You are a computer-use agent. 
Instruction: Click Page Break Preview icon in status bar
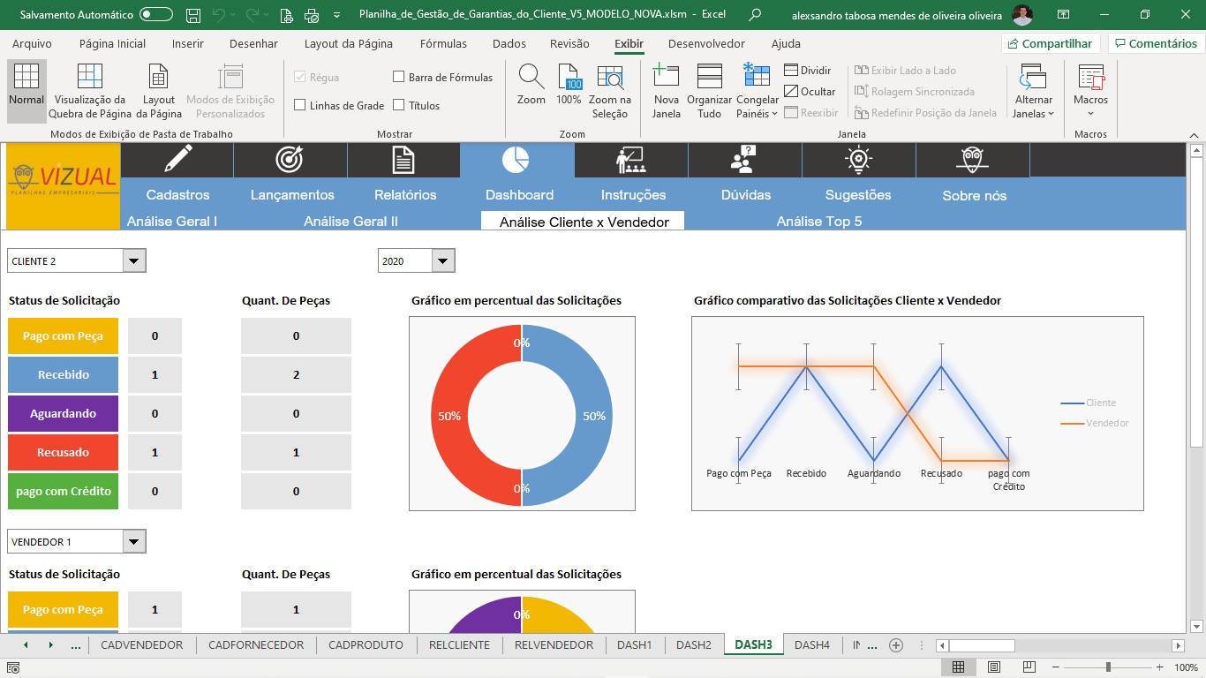coord(1029,667)
